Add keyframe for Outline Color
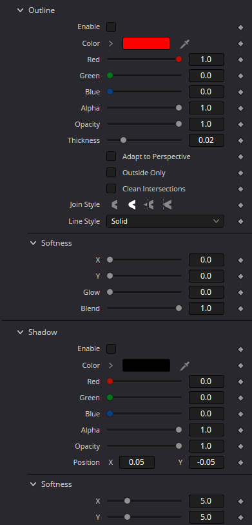Image resolution: width=252 pixels, height=525 pixels. pos(240,44)
